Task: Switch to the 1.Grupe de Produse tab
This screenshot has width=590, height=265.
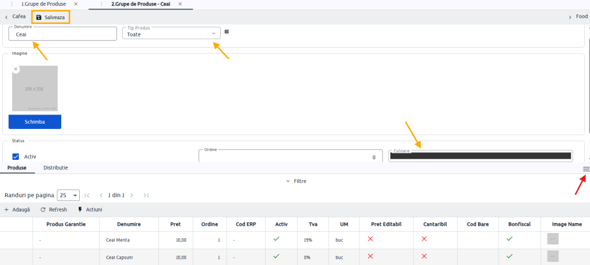Action: [43, 4]
